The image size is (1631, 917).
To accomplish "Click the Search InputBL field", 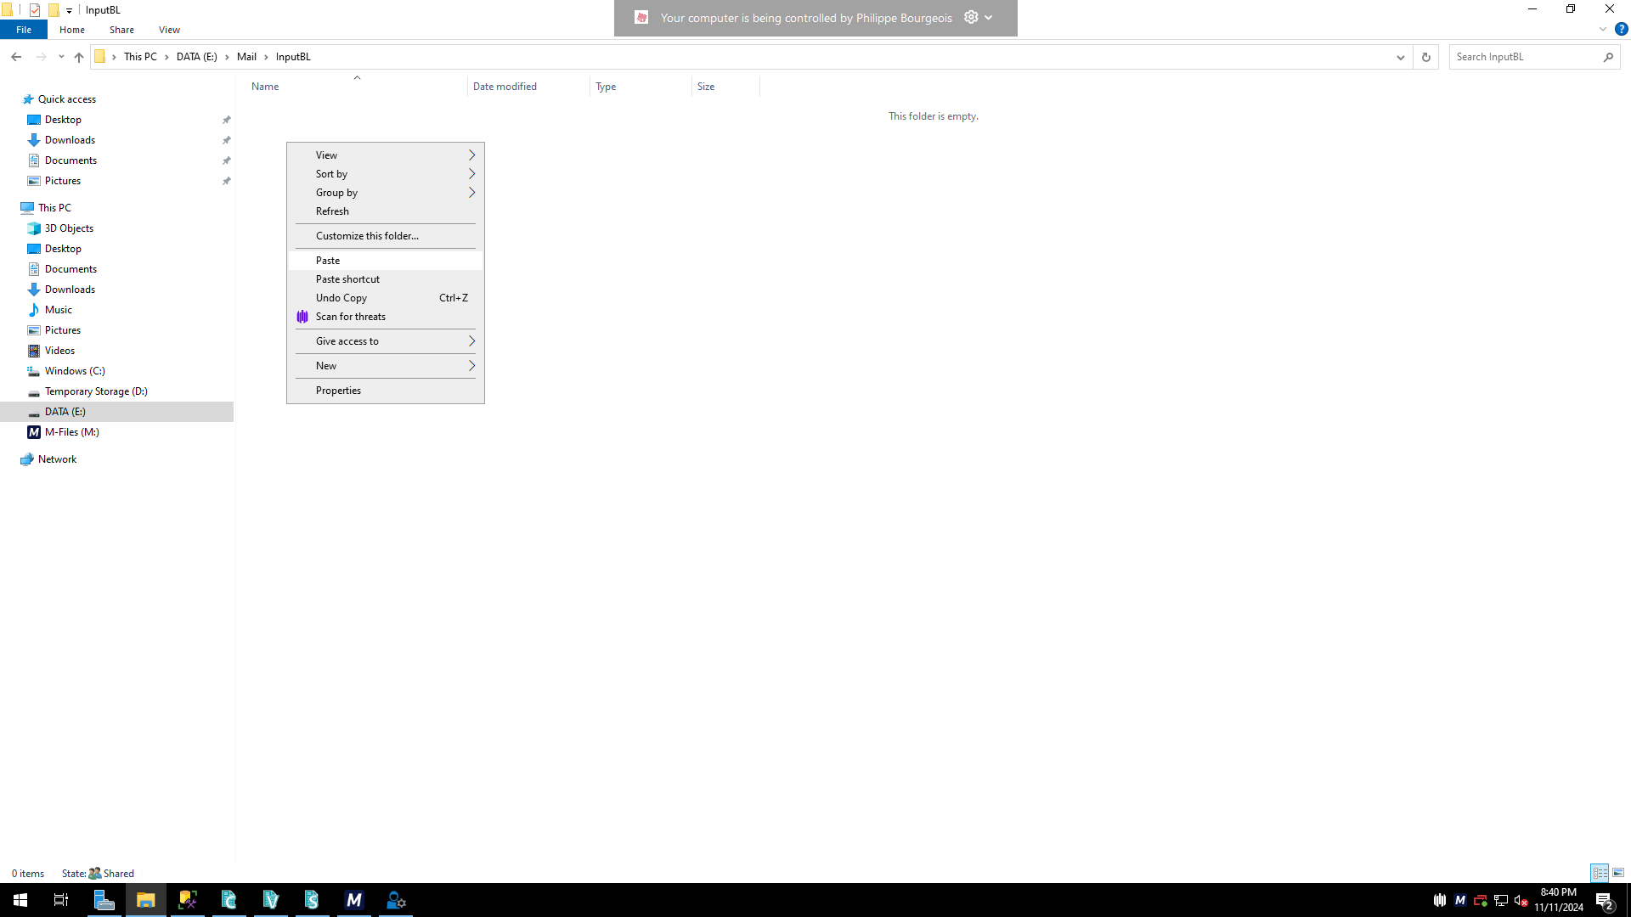I will pyautogui.click(x=1525, y=57).
